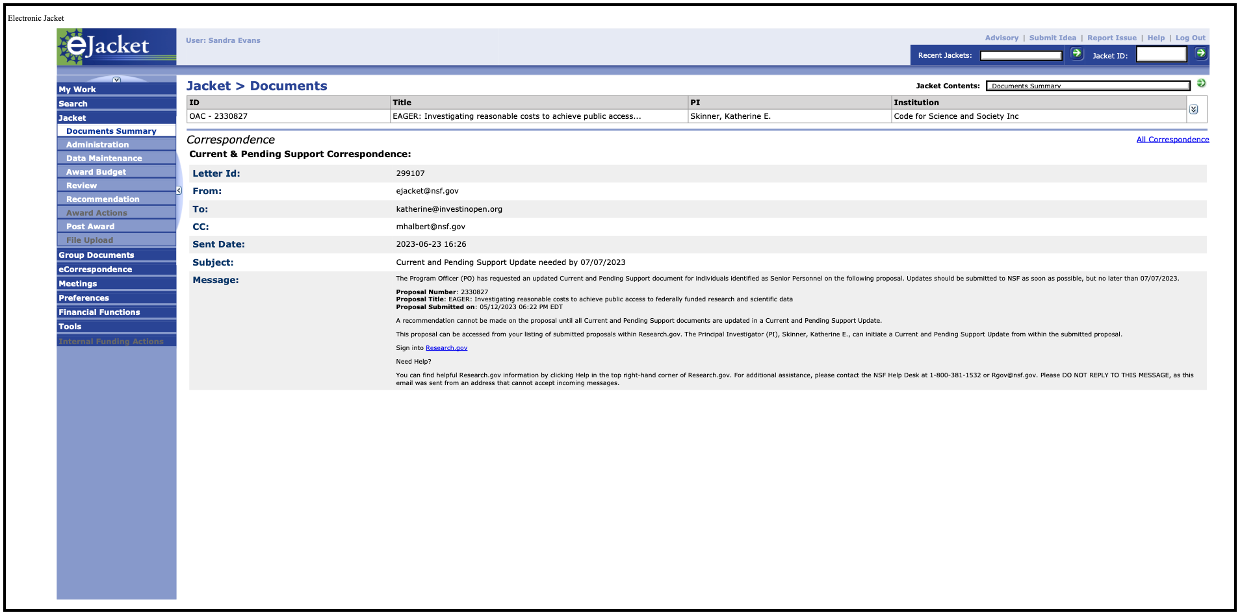Click the go arrow beside Jacket ID
The width and height of the screenshot is (1240, 615).
pyautogui.click(x=1201, y=53)
